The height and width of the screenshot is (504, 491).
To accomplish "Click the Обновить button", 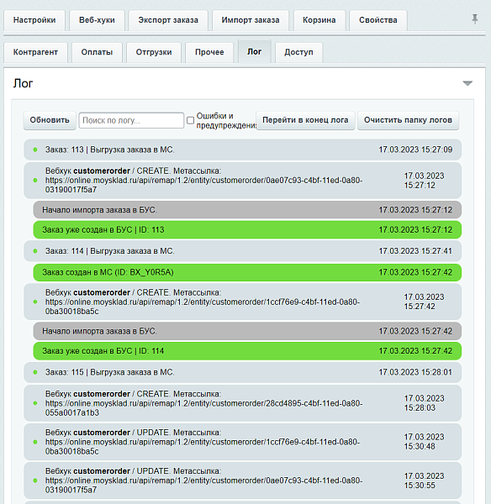I will [50, 120].
